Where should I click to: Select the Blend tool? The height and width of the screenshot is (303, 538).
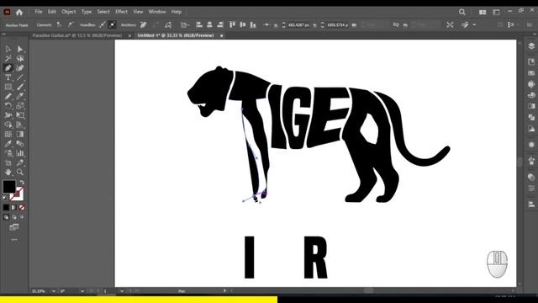click(20, 144)
